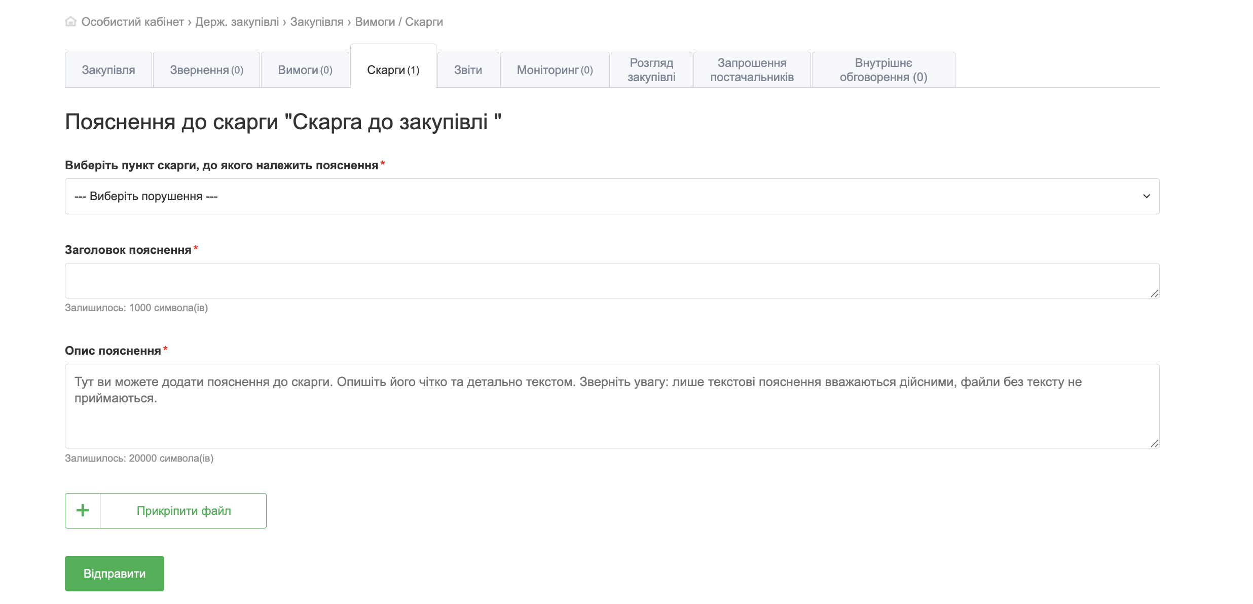Click the home icon in breadcrumb
The image size is (1253, 604).
71,22
